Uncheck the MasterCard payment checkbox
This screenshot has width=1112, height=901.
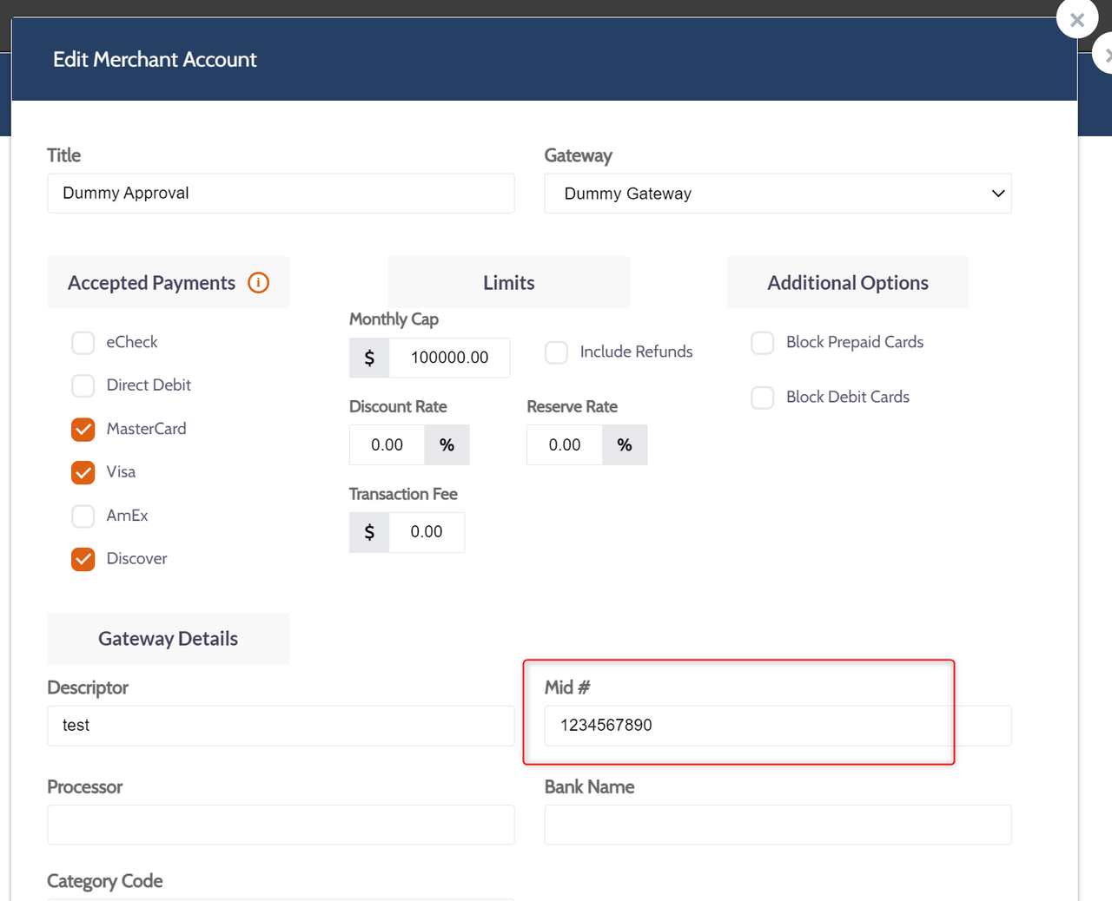coord(83,429)
